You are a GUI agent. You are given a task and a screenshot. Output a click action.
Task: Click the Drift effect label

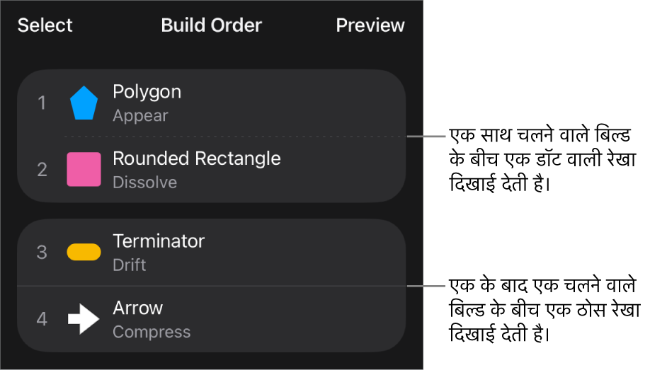[x=130, y=265]
